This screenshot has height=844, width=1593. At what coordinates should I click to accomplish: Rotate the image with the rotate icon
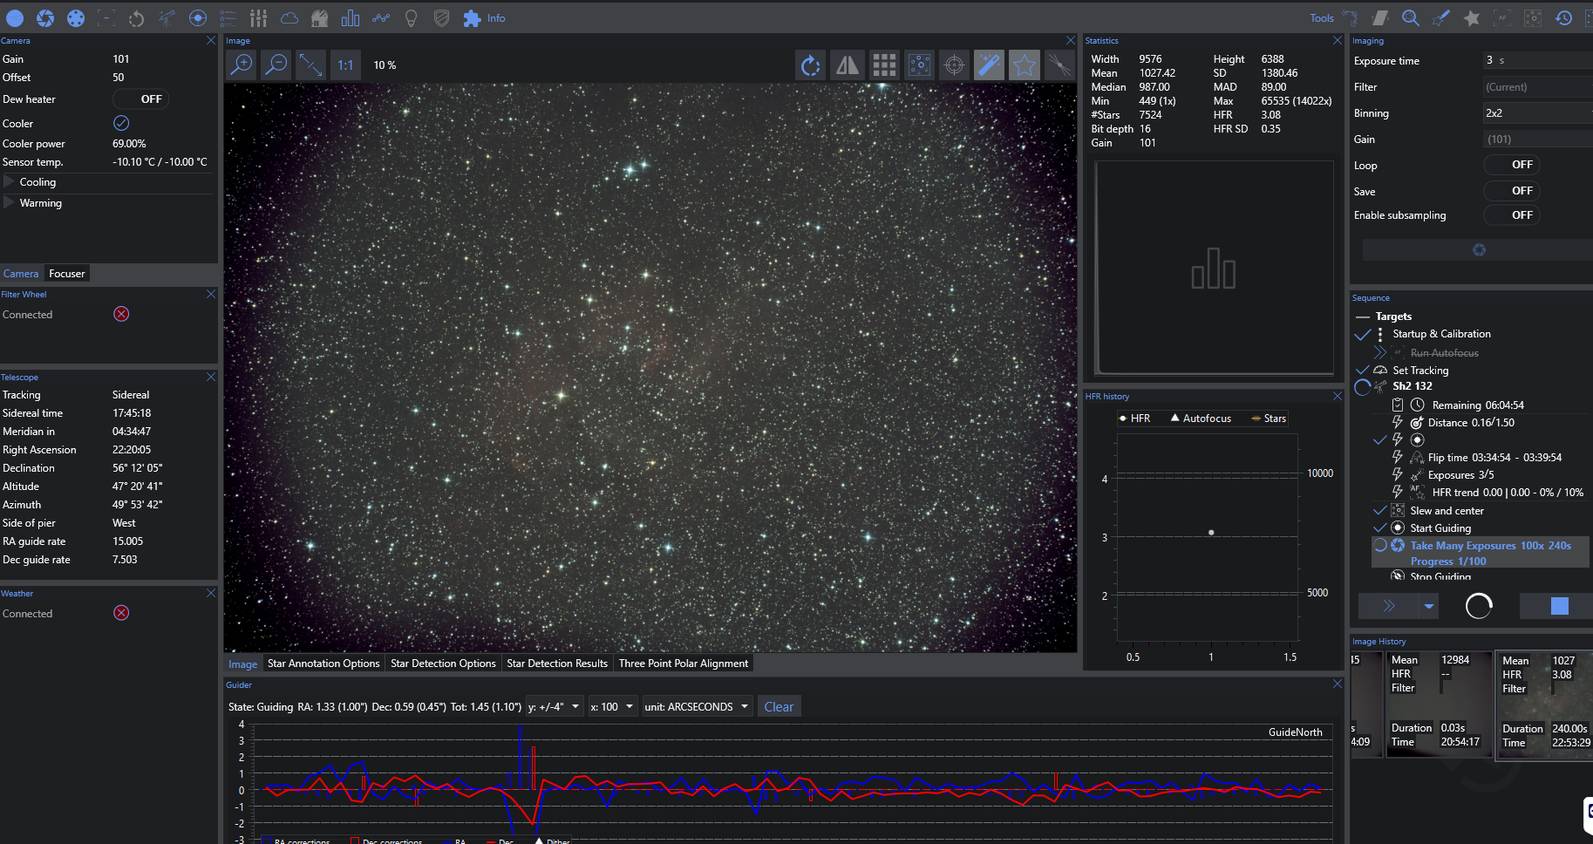pyautogui.click(x=810, y=65)
